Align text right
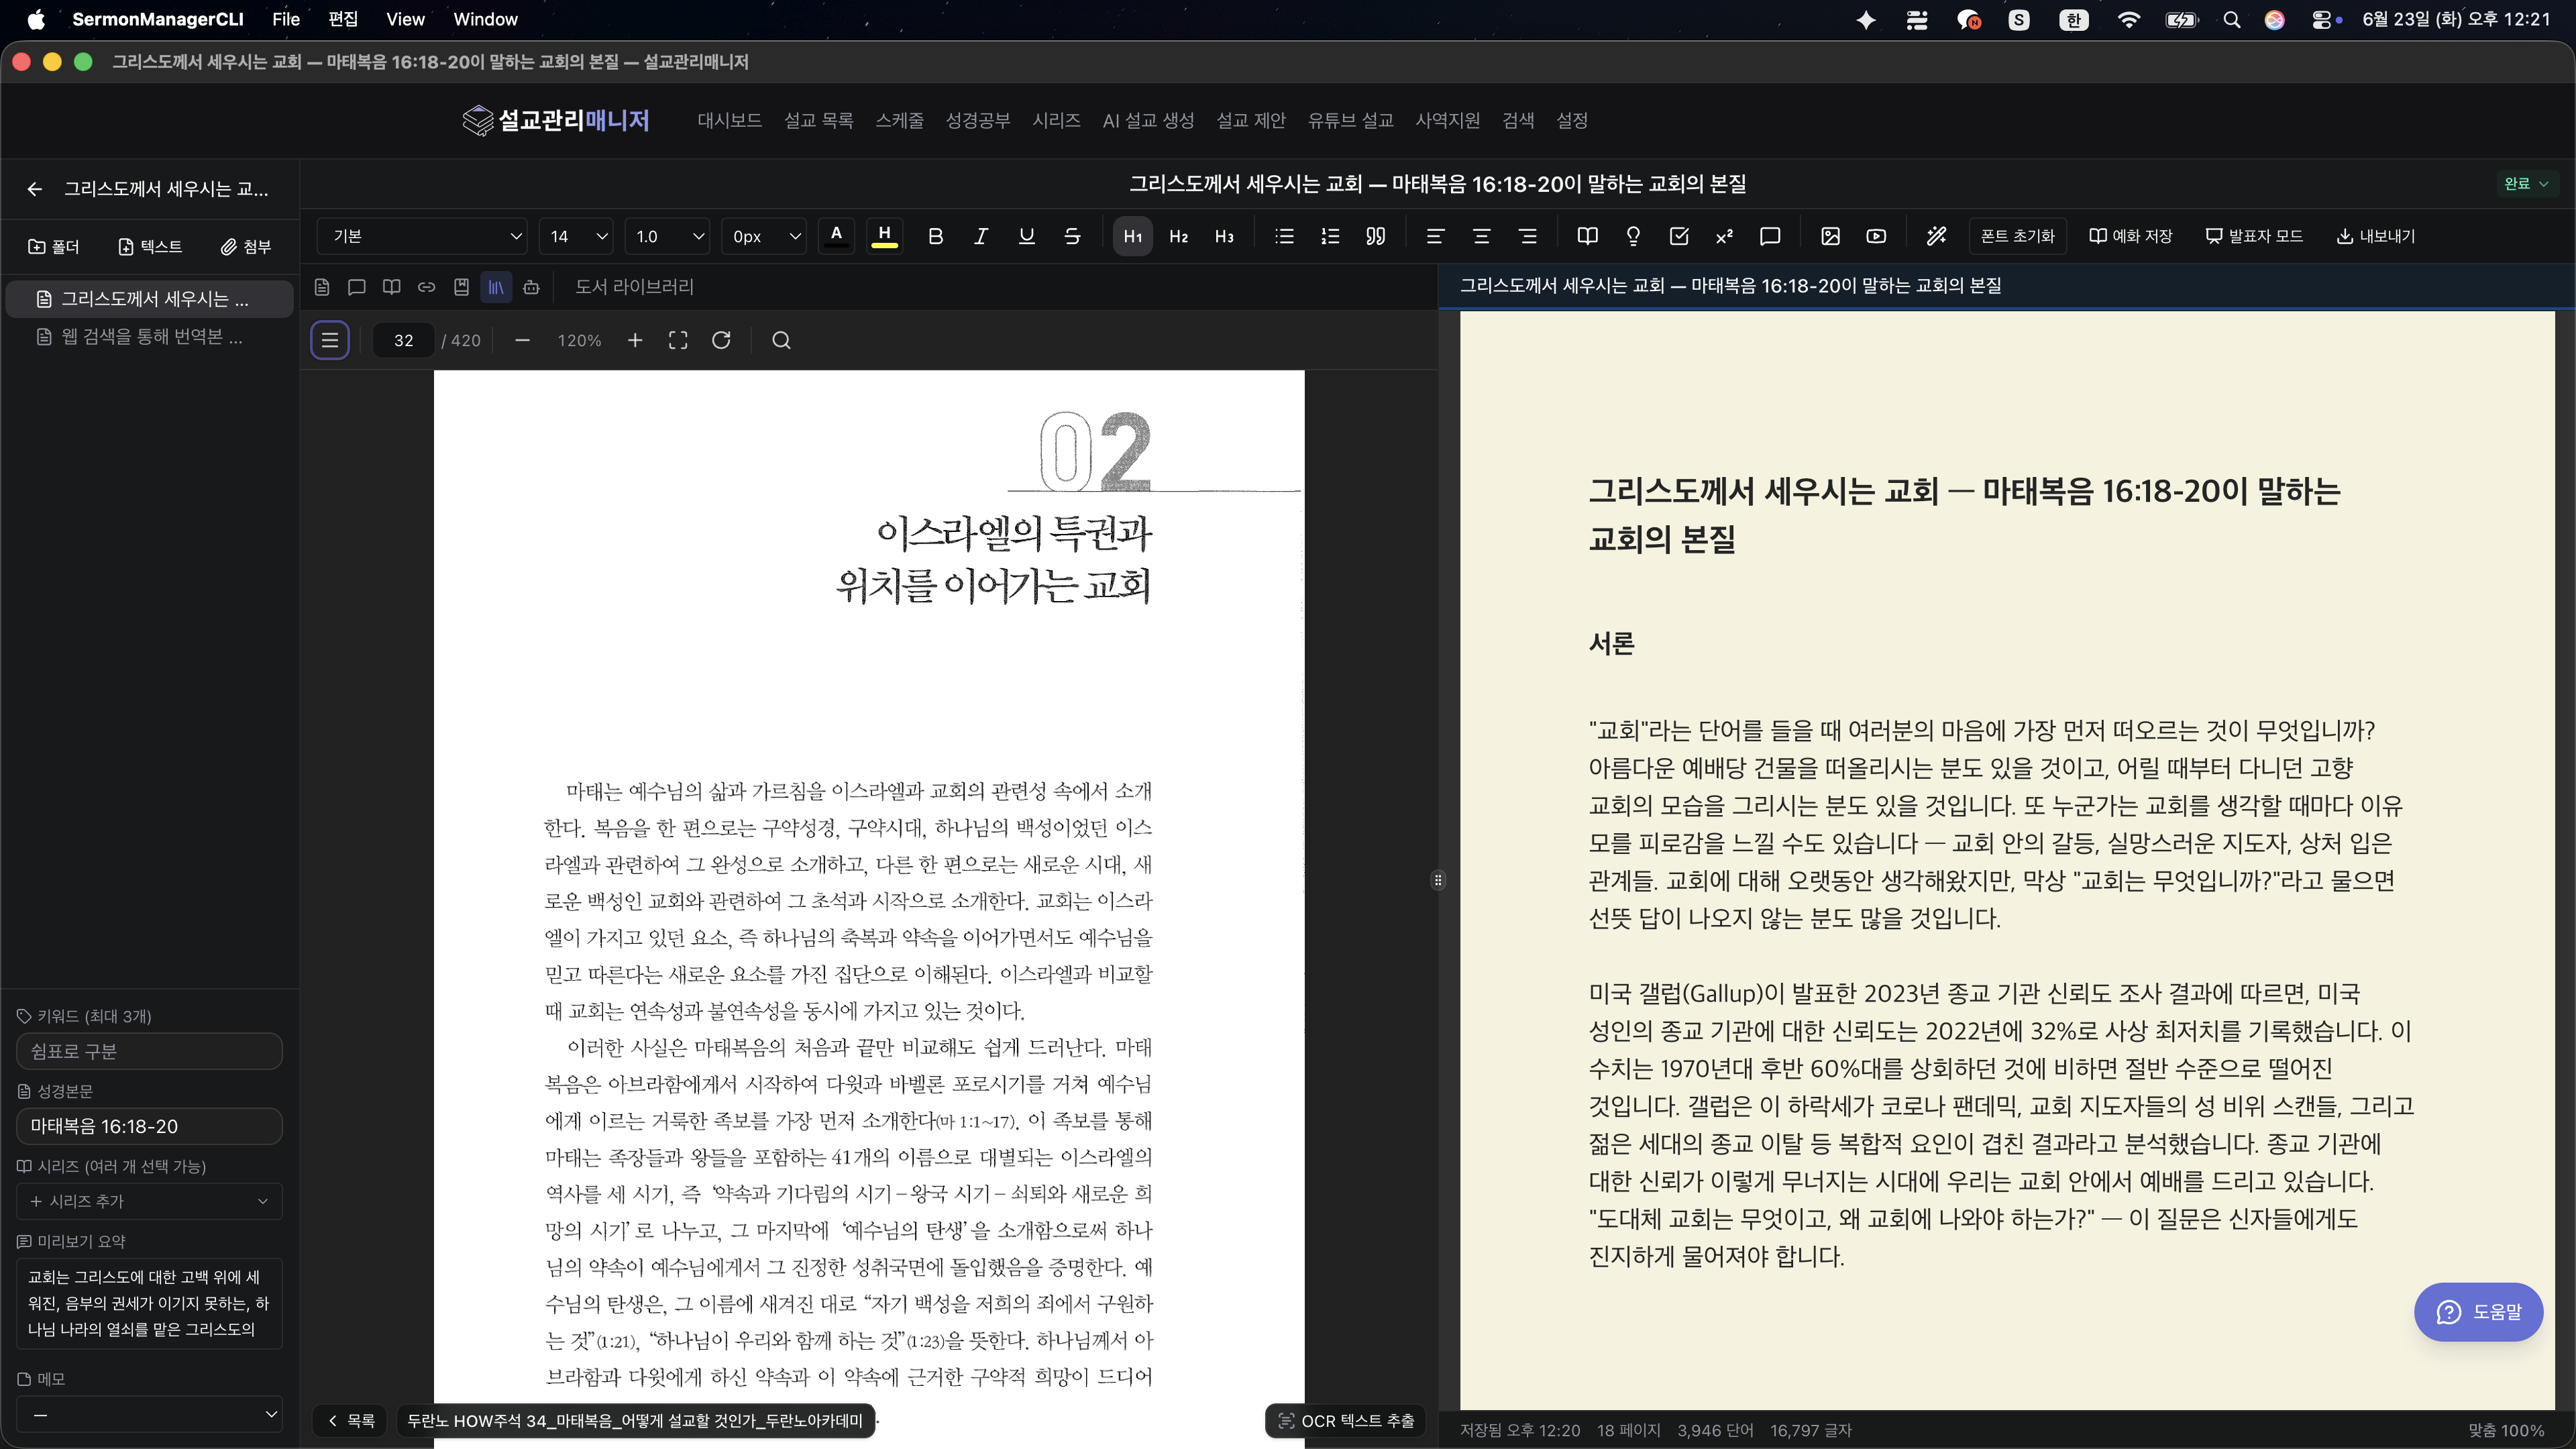Screen dimensions: 2576x1449 coord(1527,236)
